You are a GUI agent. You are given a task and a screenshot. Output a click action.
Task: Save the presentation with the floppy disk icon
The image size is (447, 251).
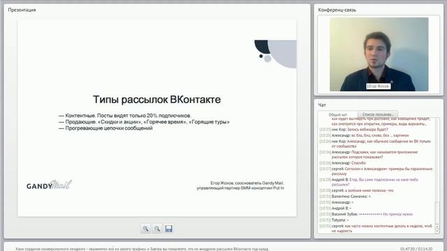168,229
